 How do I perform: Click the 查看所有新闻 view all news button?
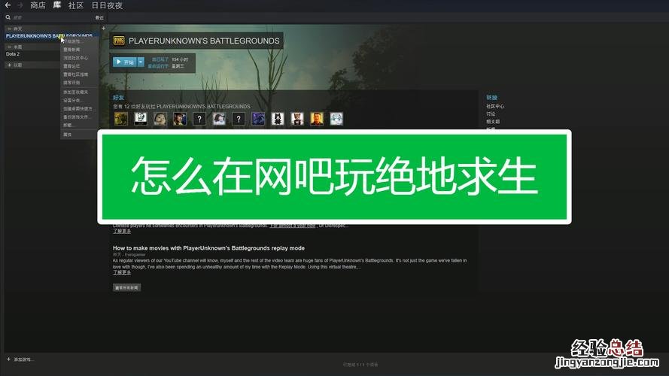click(126, 288)
